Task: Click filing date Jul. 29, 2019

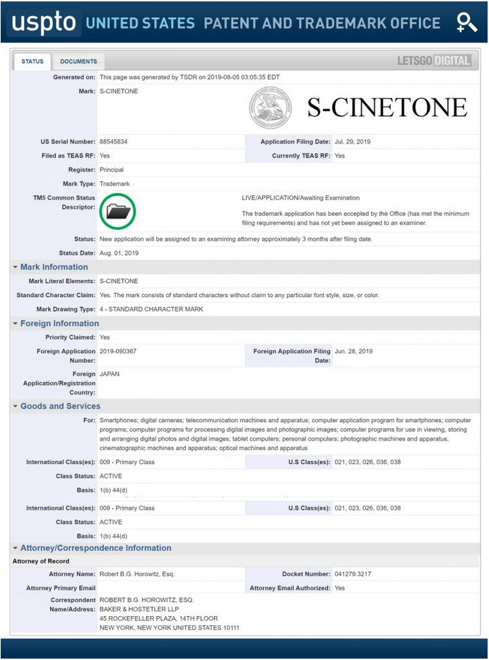Action: tap(353, 142)
